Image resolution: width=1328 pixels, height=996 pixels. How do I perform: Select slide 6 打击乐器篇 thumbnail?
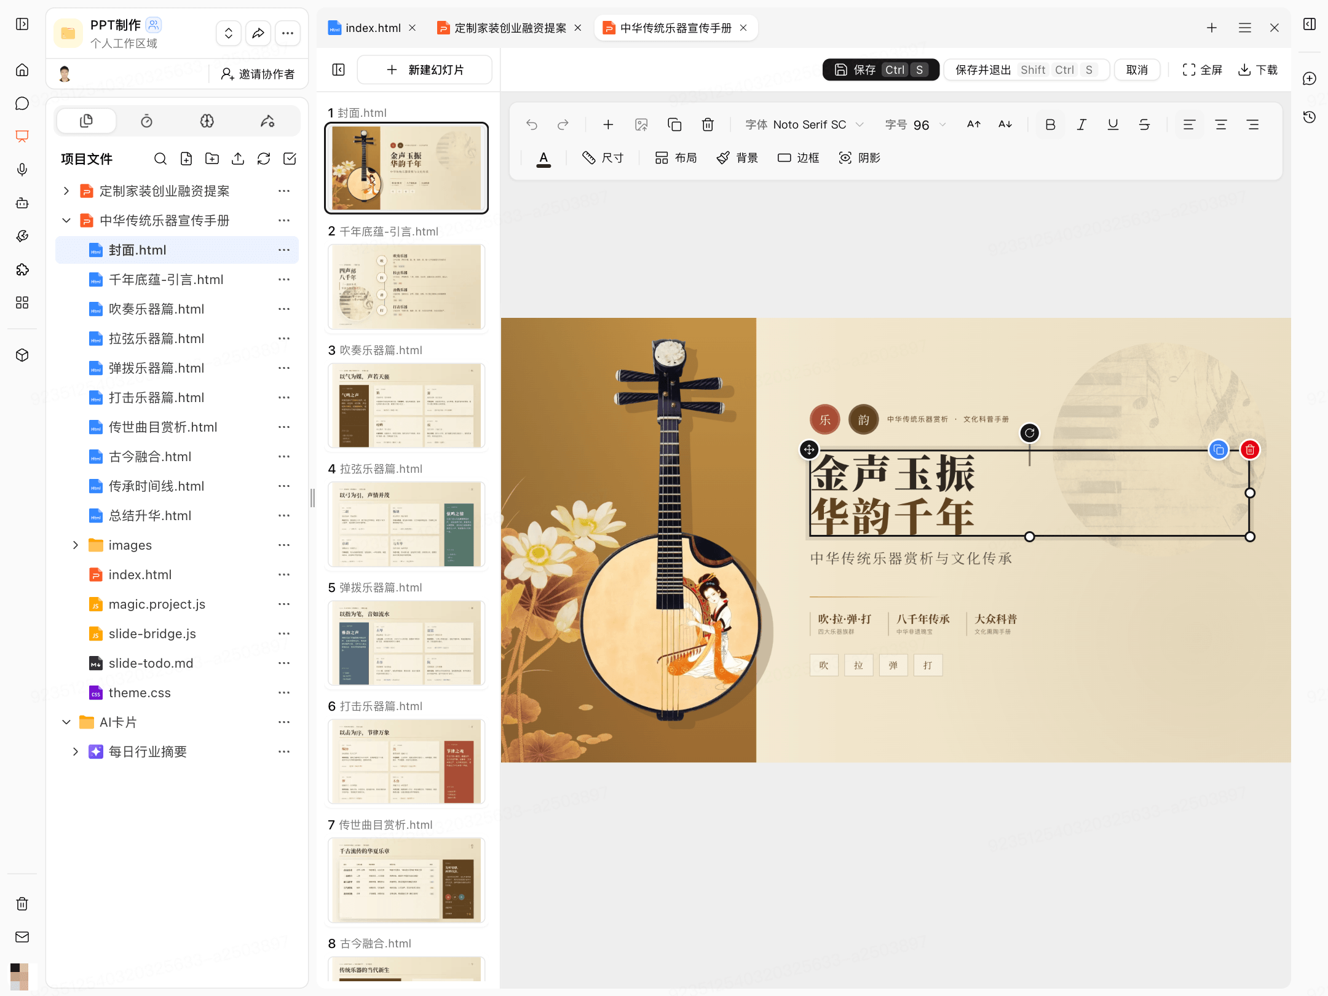(x=406, y=762)
